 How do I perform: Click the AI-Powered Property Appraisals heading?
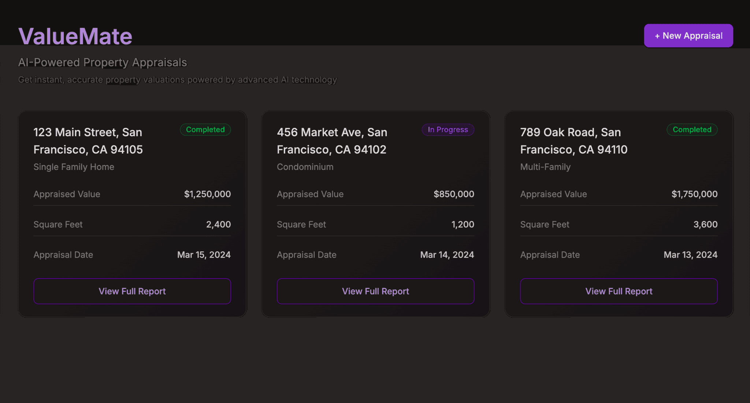click(103, 62)
